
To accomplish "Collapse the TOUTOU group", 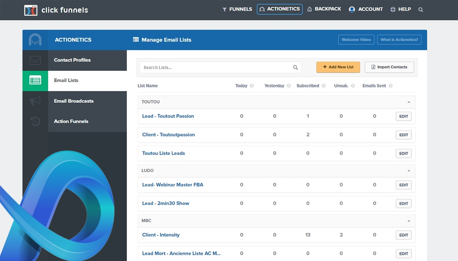I will [409, 102].
